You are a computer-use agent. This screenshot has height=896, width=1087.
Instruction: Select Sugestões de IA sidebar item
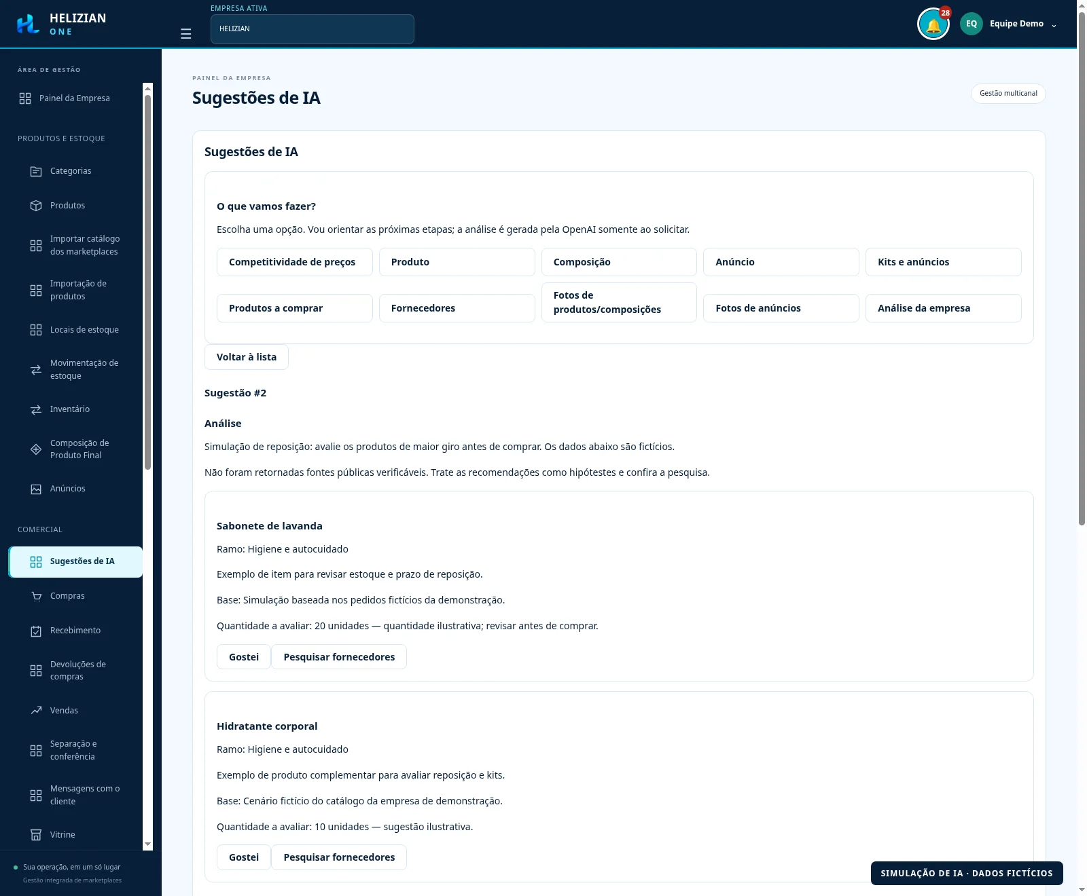(75, 562)
